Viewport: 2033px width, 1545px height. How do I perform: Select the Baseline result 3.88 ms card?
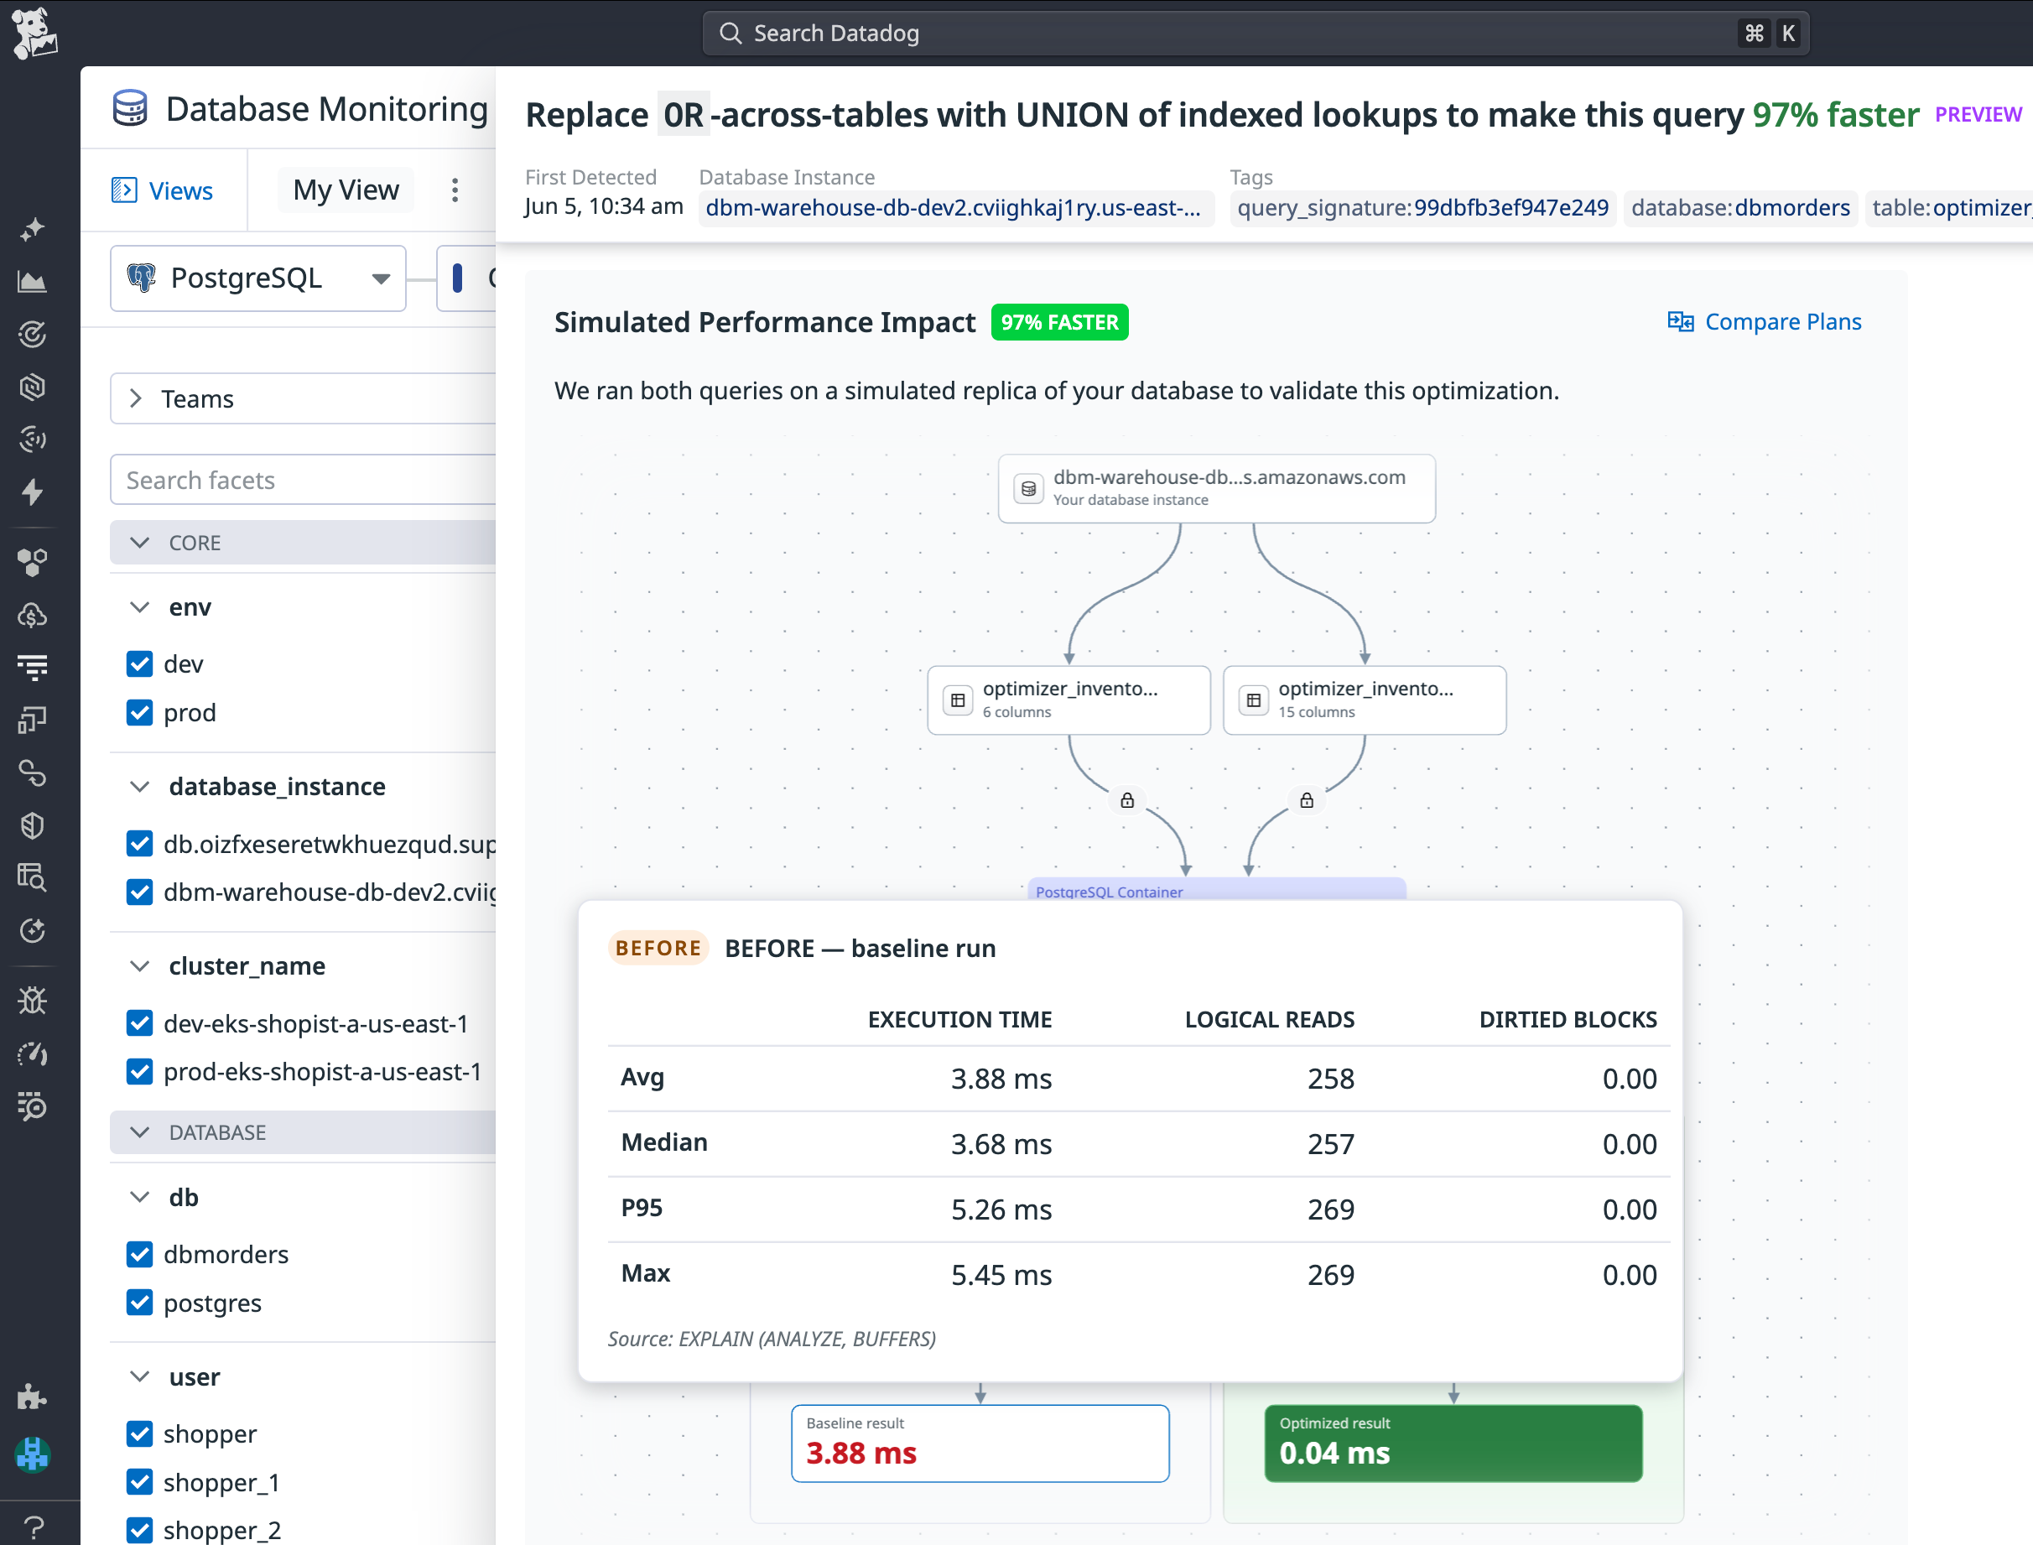pos(980,1443)
